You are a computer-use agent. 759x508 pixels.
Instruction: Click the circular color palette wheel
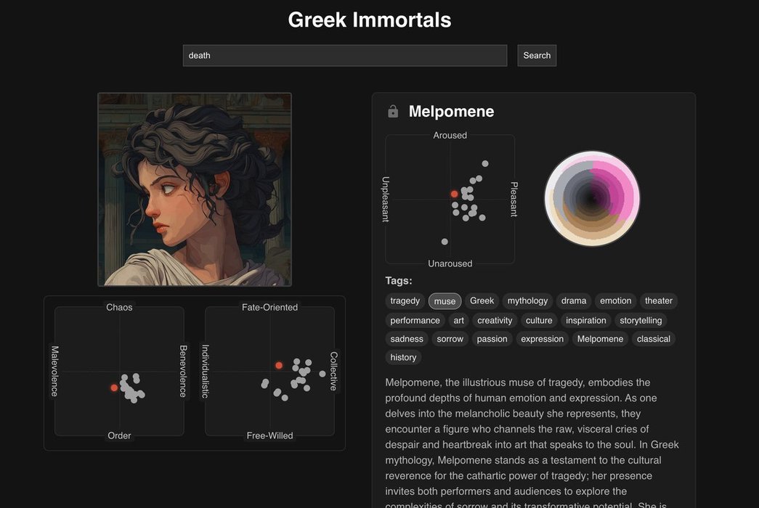point(592,199)
